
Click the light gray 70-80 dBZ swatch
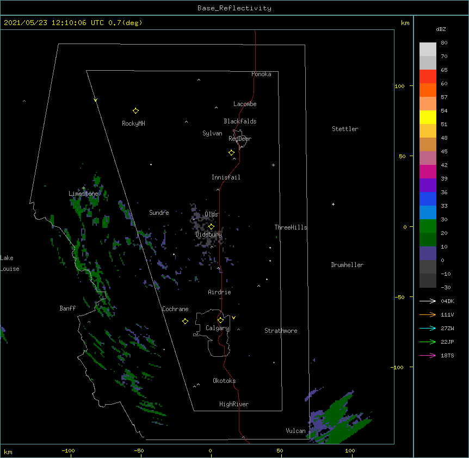click(x=428, y=49)
